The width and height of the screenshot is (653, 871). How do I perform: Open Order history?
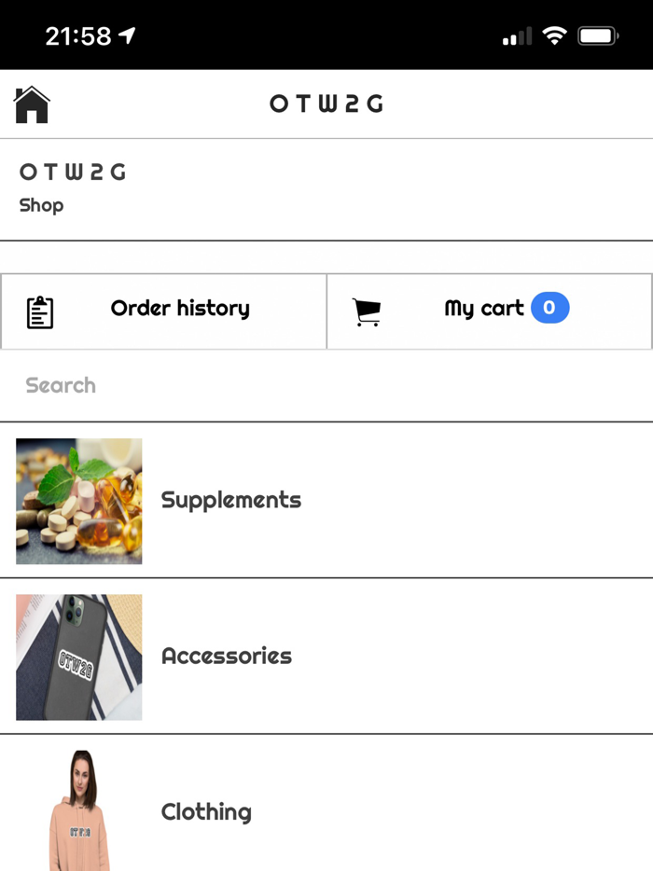[x=180, y=309]
